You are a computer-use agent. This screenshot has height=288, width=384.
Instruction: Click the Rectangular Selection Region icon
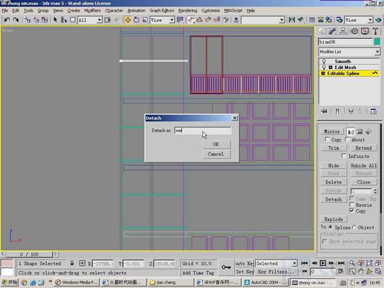73,20
